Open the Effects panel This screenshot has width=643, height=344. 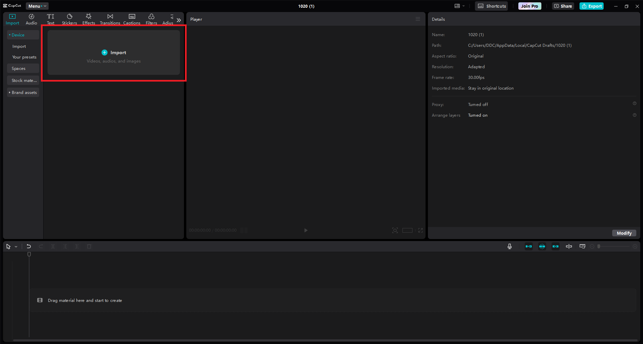(x=89, y=19)
